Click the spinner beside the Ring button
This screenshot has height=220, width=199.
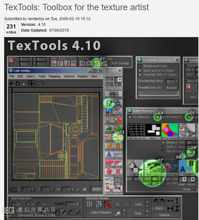pyautogui.click(x=147, y=213)
